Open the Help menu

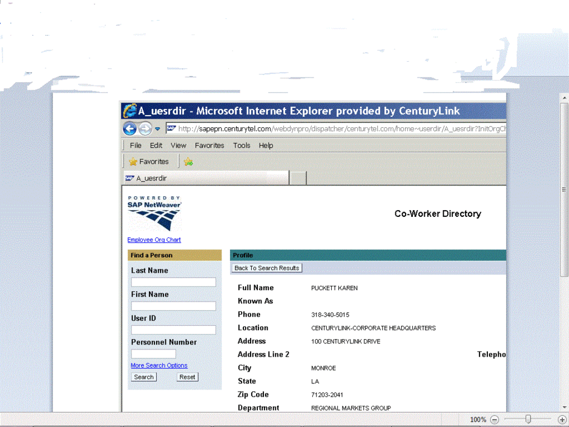pyautogui.click(x=266, y=145)
